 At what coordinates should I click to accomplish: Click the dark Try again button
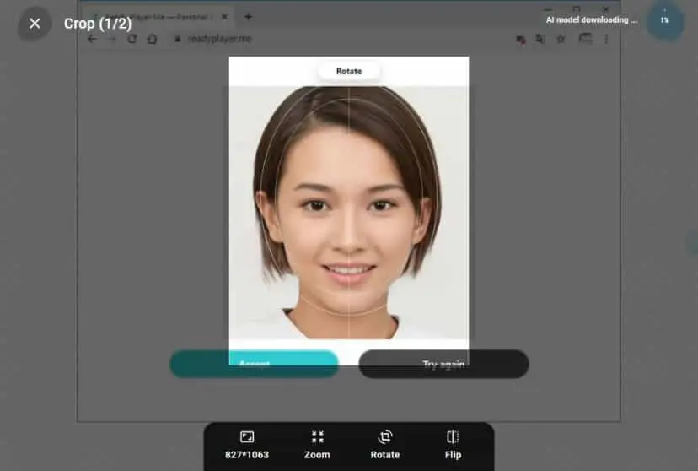(443, 364)
